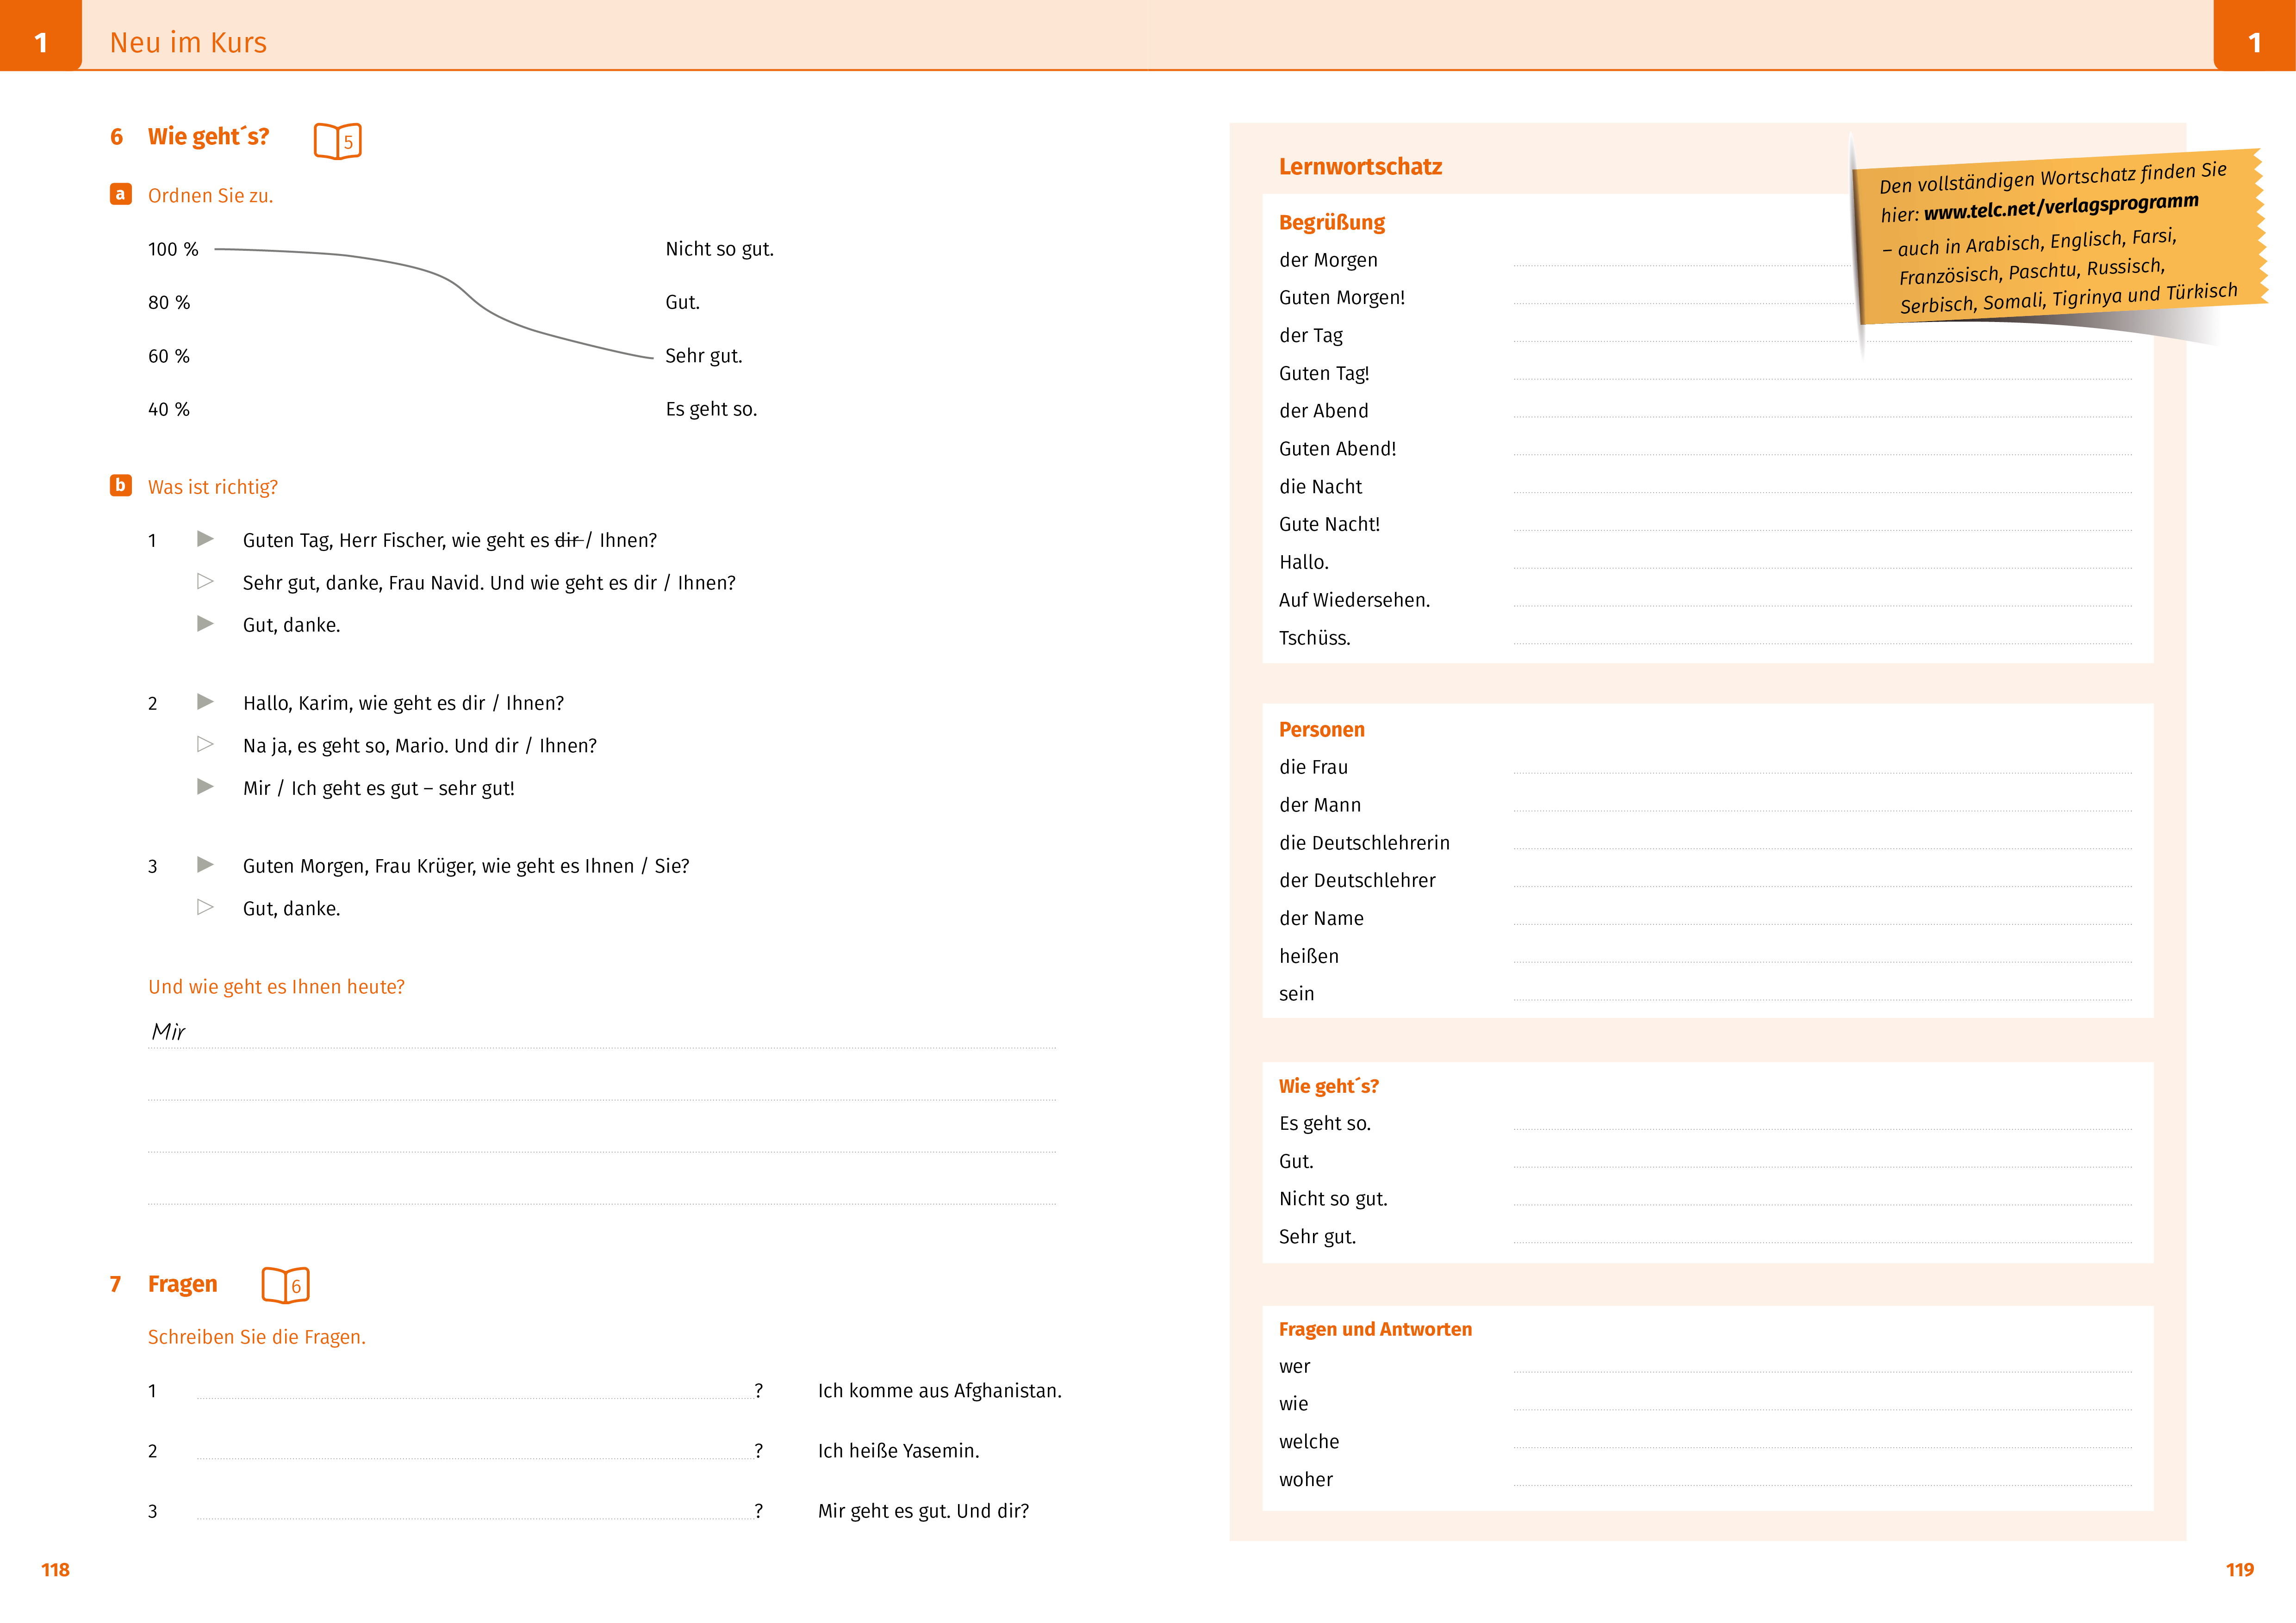This screenshot has width=2296, height=1623.
Task: Click the outline triangle before 'Na ja, es geht so'
Action: tap(205, 743)
